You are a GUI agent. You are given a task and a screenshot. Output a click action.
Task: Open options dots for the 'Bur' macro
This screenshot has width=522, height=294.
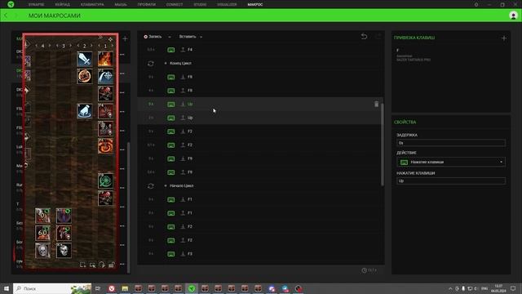coord(122,188)
